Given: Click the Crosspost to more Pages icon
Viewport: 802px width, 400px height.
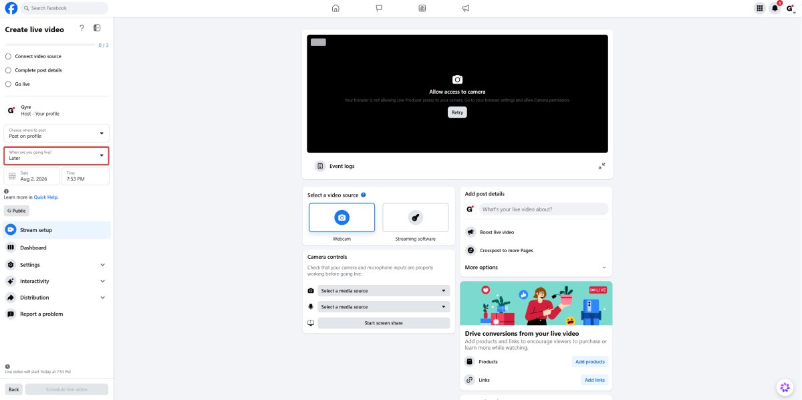Looking at the screenshot, I should coord(471,250).
